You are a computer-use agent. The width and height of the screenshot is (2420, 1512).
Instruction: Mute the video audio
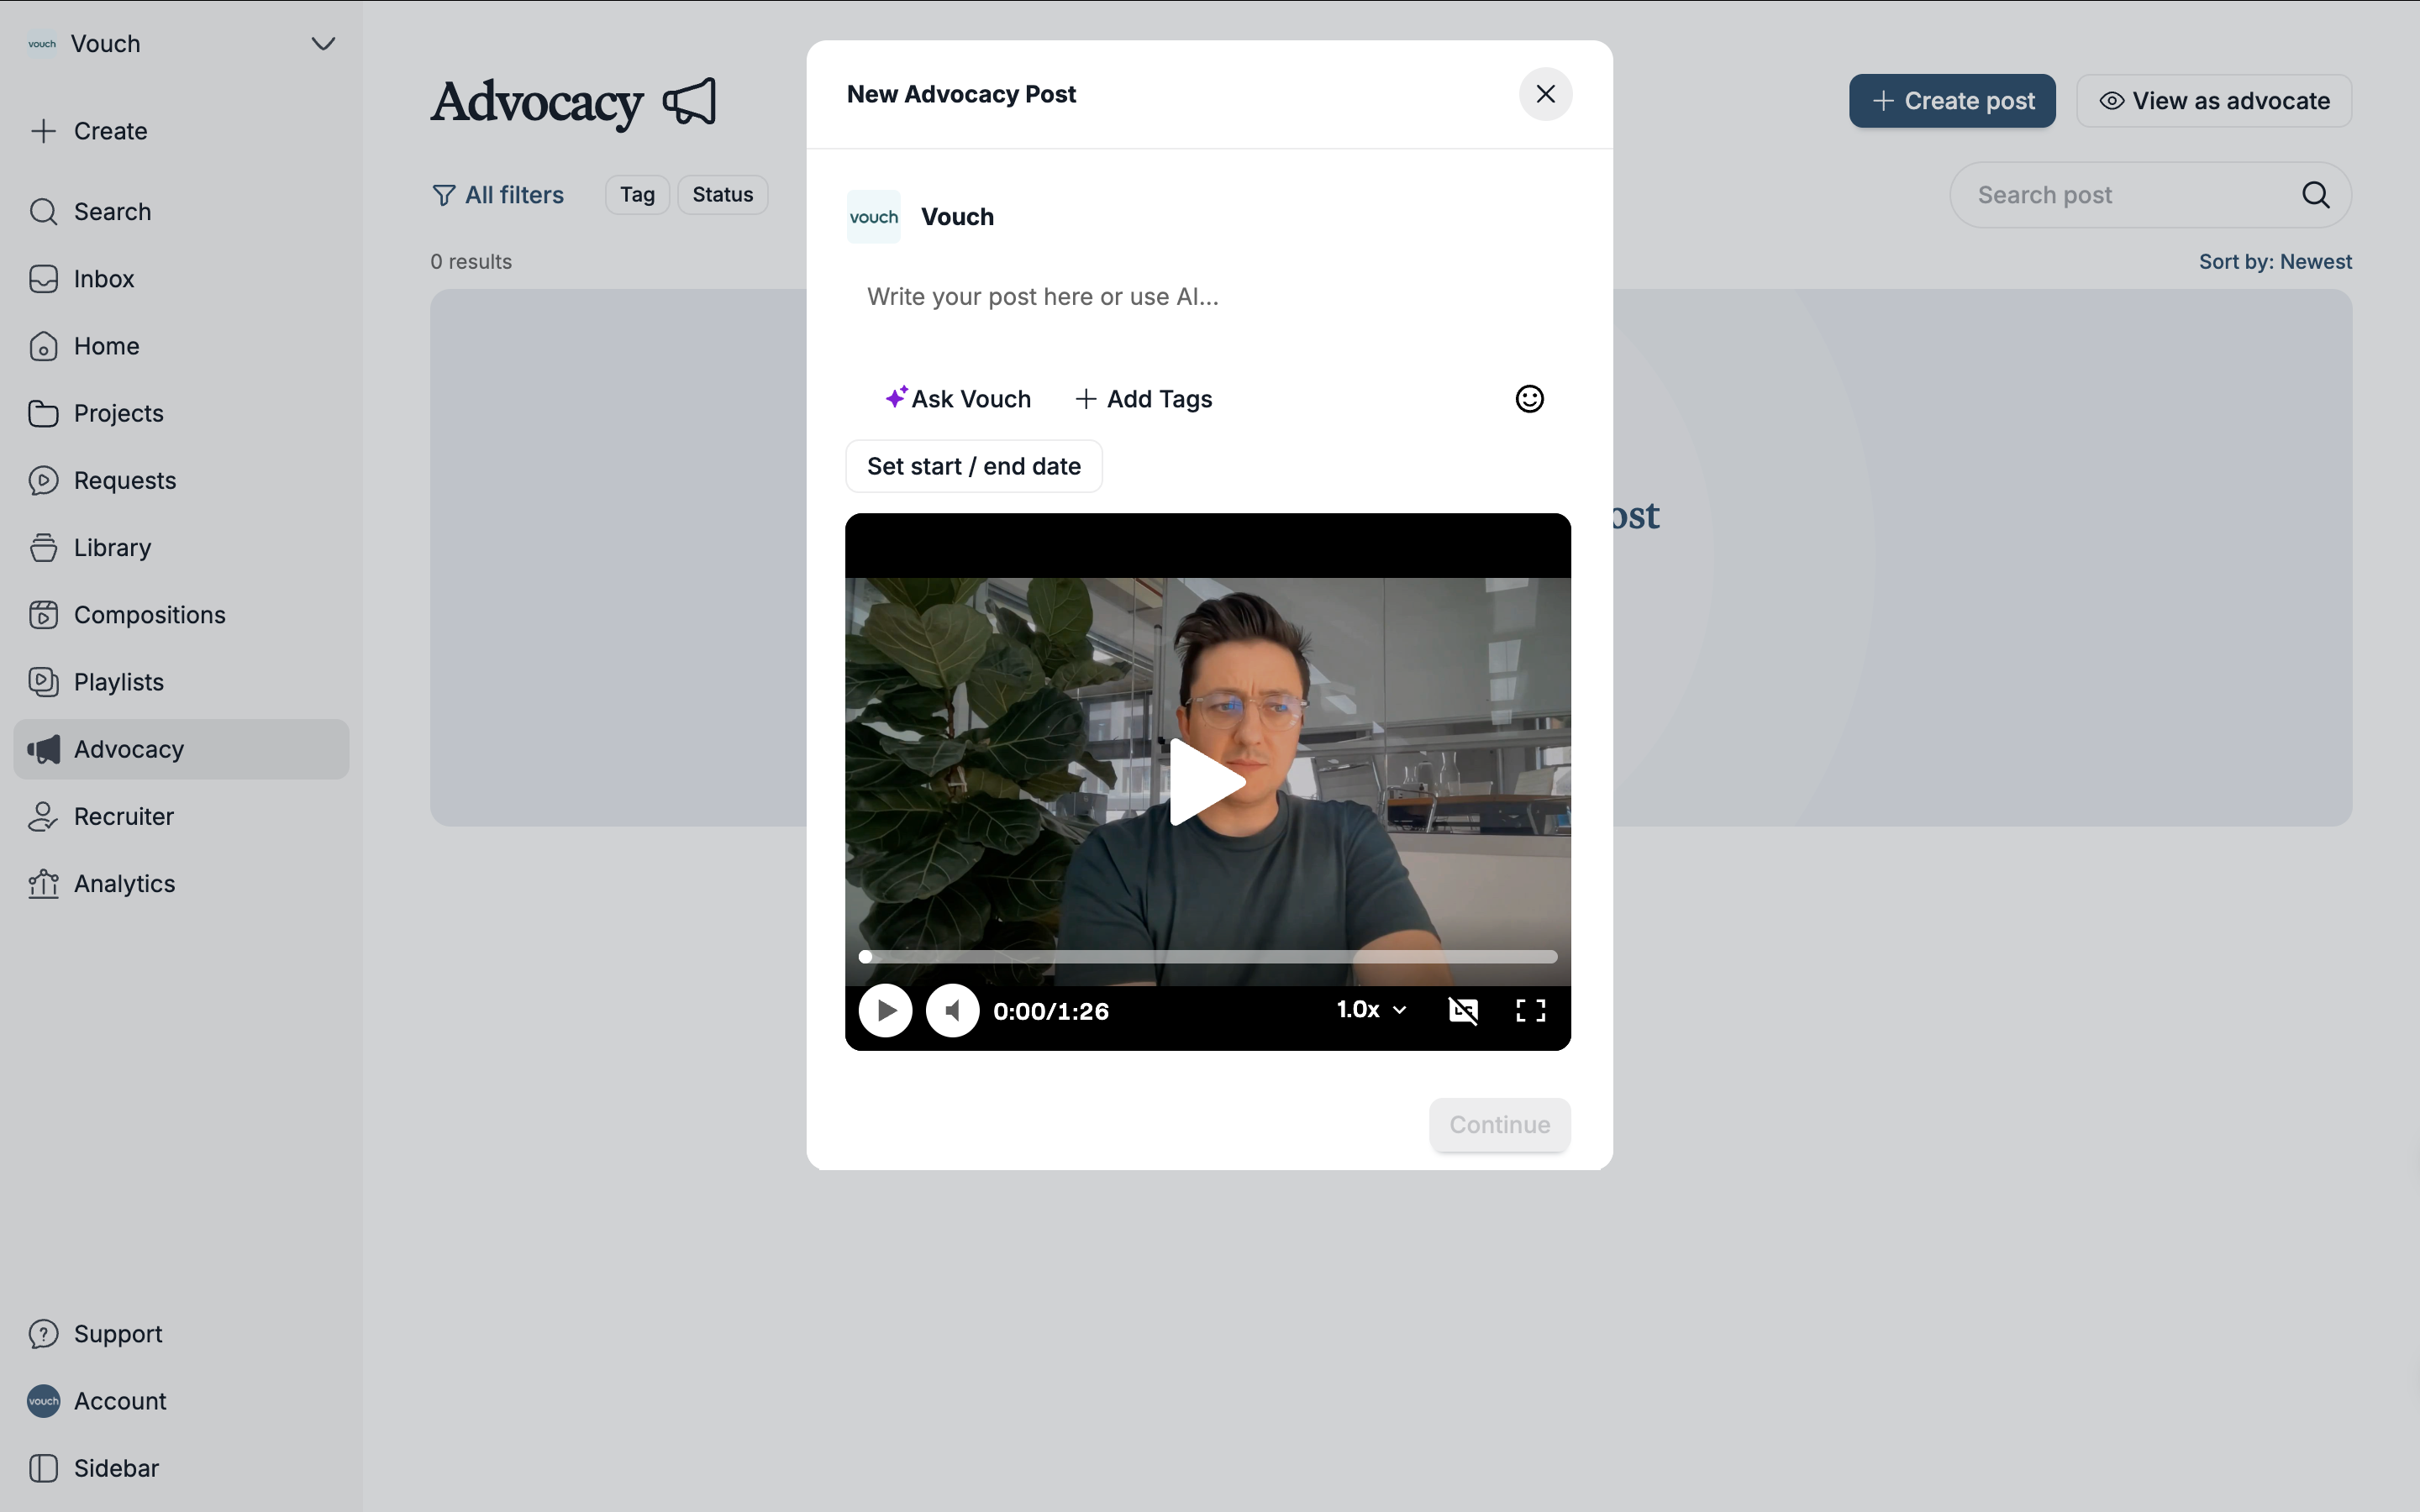(x=952, y=1011)
